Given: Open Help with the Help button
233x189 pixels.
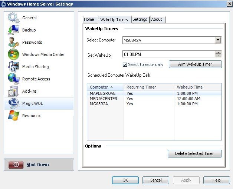Looking at the screenshot, I should 217,180.
